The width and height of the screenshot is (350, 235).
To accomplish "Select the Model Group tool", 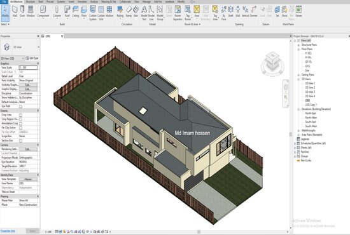I will [160, 13].
